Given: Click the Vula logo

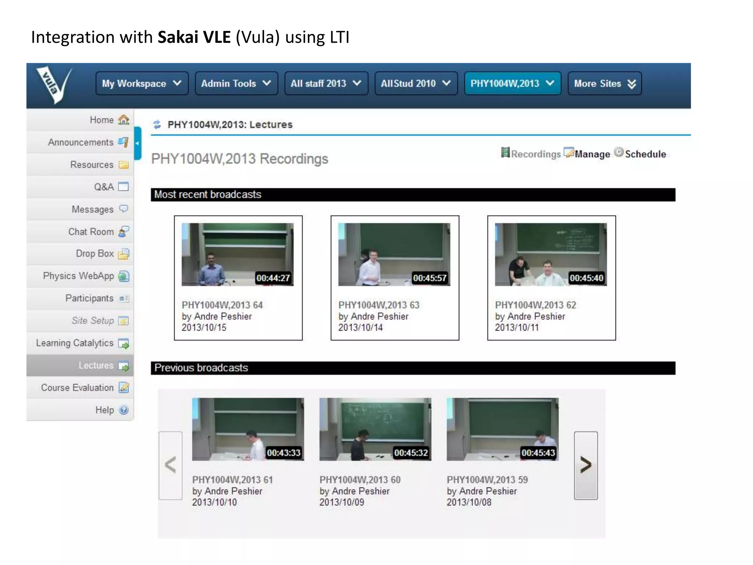Looking at the screenshot, I should [54, 85].
